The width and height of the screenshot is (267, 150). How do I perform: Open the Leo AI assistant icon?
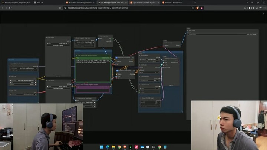point(257,8)
